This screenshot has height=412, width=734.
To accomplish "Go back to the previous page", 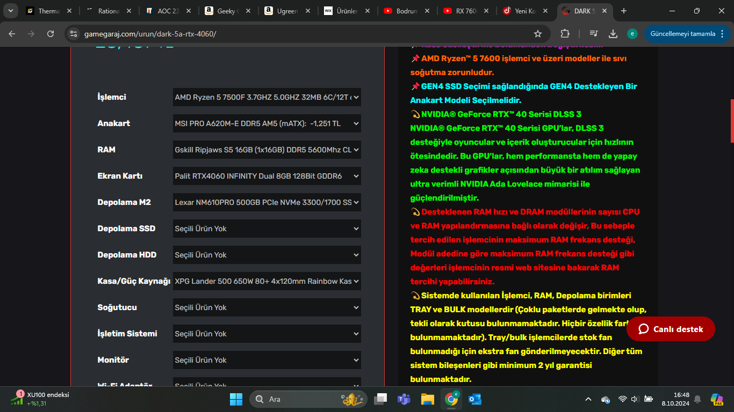I will [x=12, y=34].
